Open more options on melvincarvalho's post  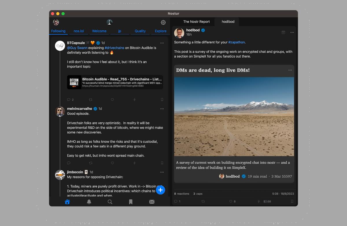point(162,109)
